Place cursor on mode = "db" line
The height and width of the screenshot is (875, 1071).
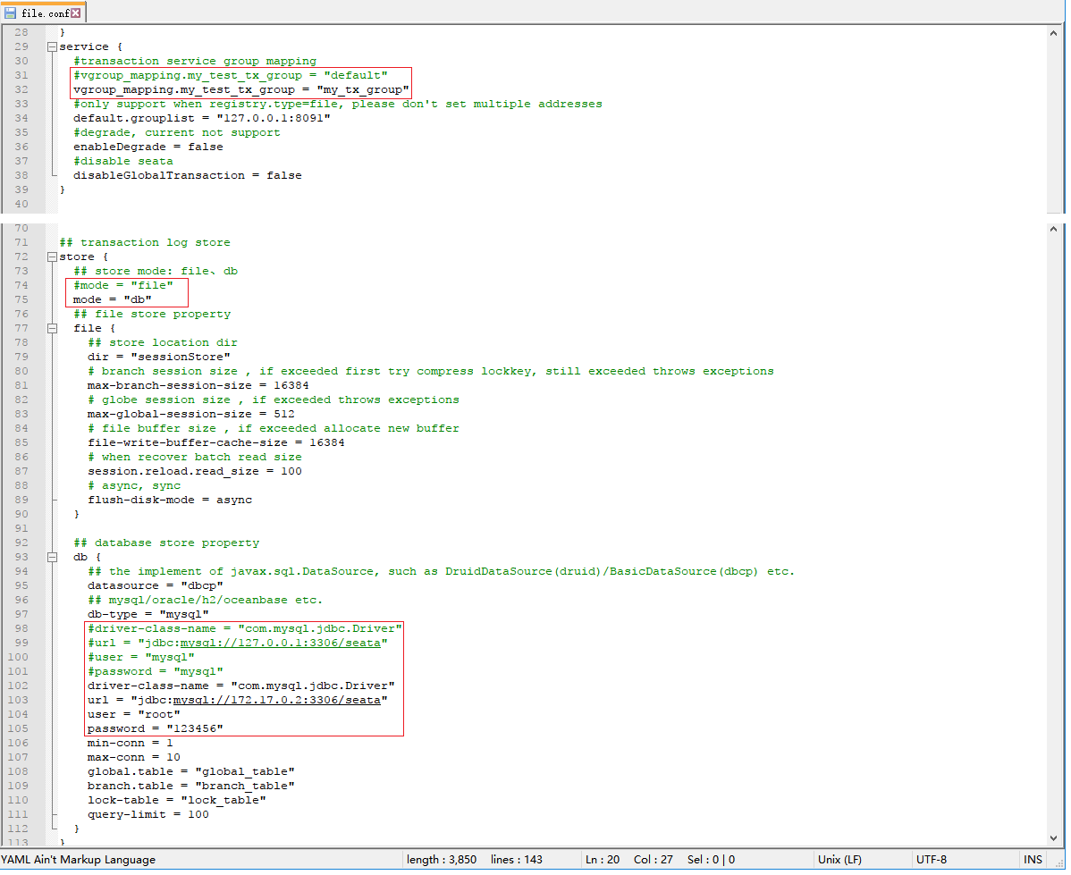point(112,300)
